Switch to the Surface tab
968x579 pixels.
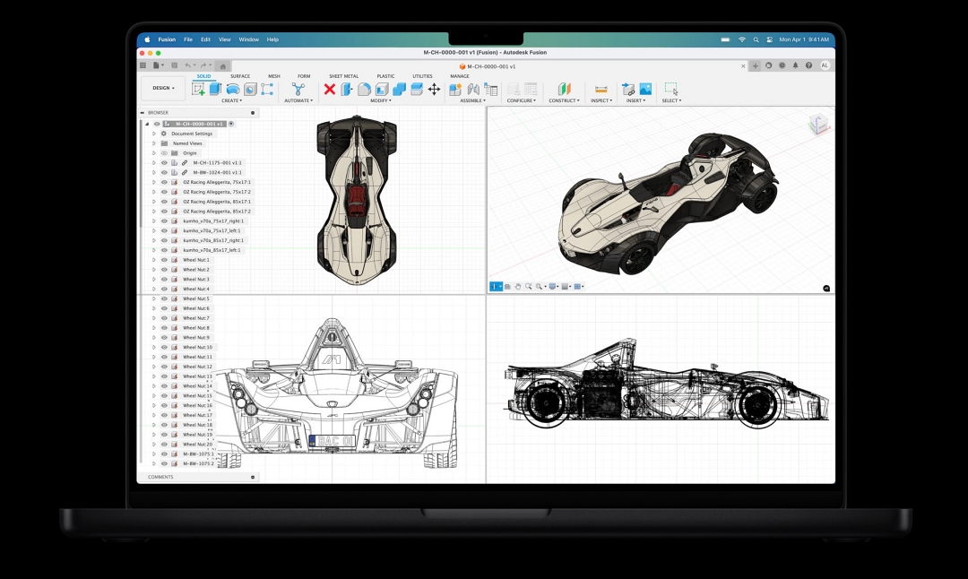240,76
